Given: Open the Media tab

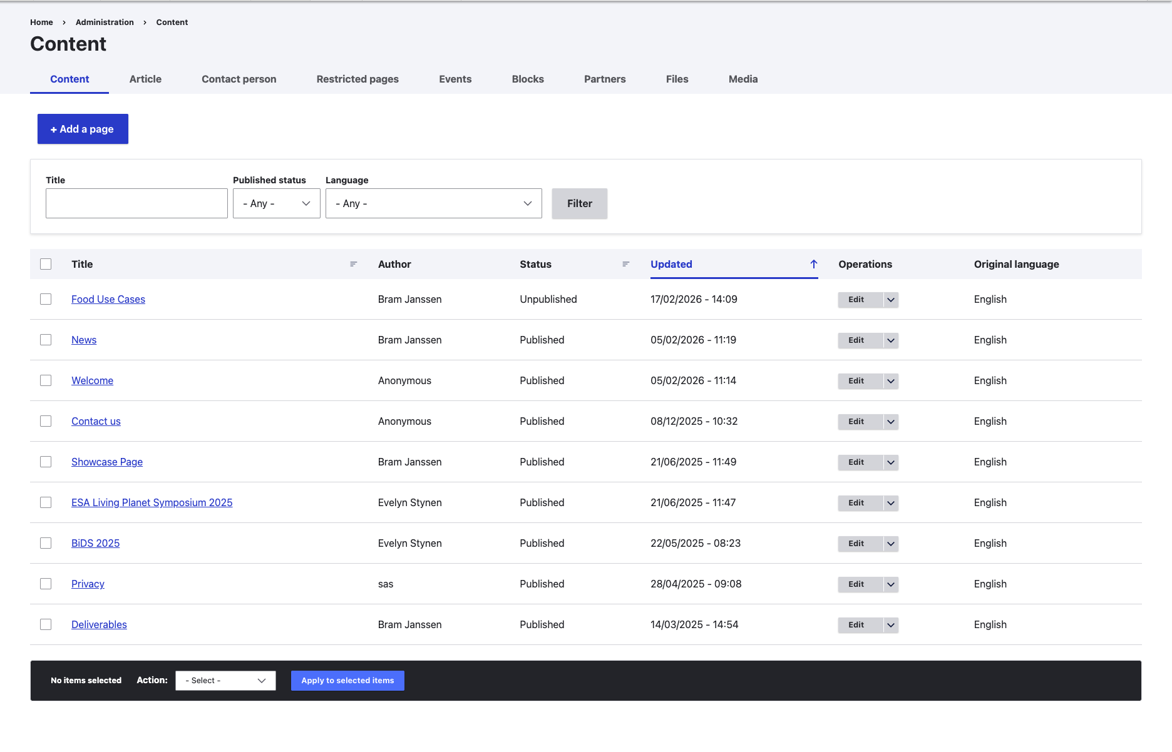Looking at the screenshot, I should point(743,79).
